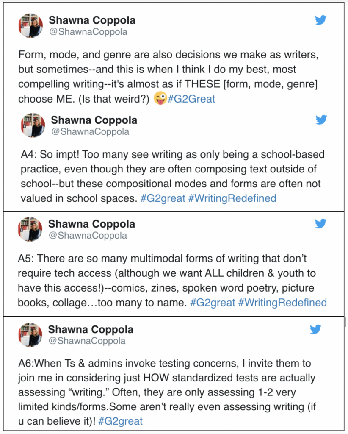Screen dimensions: 348x434
Task: Open @ShawnaCoppola handle in A6 tweet
Action: [87, 341]
